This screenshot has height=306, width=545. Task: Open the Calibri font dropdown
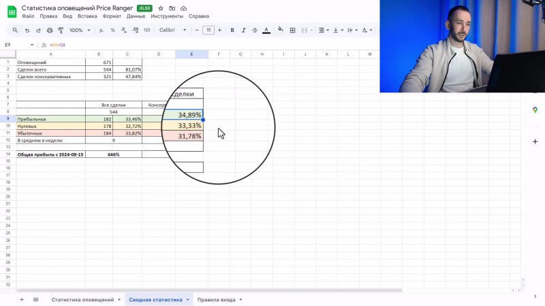tap(173, 30)
